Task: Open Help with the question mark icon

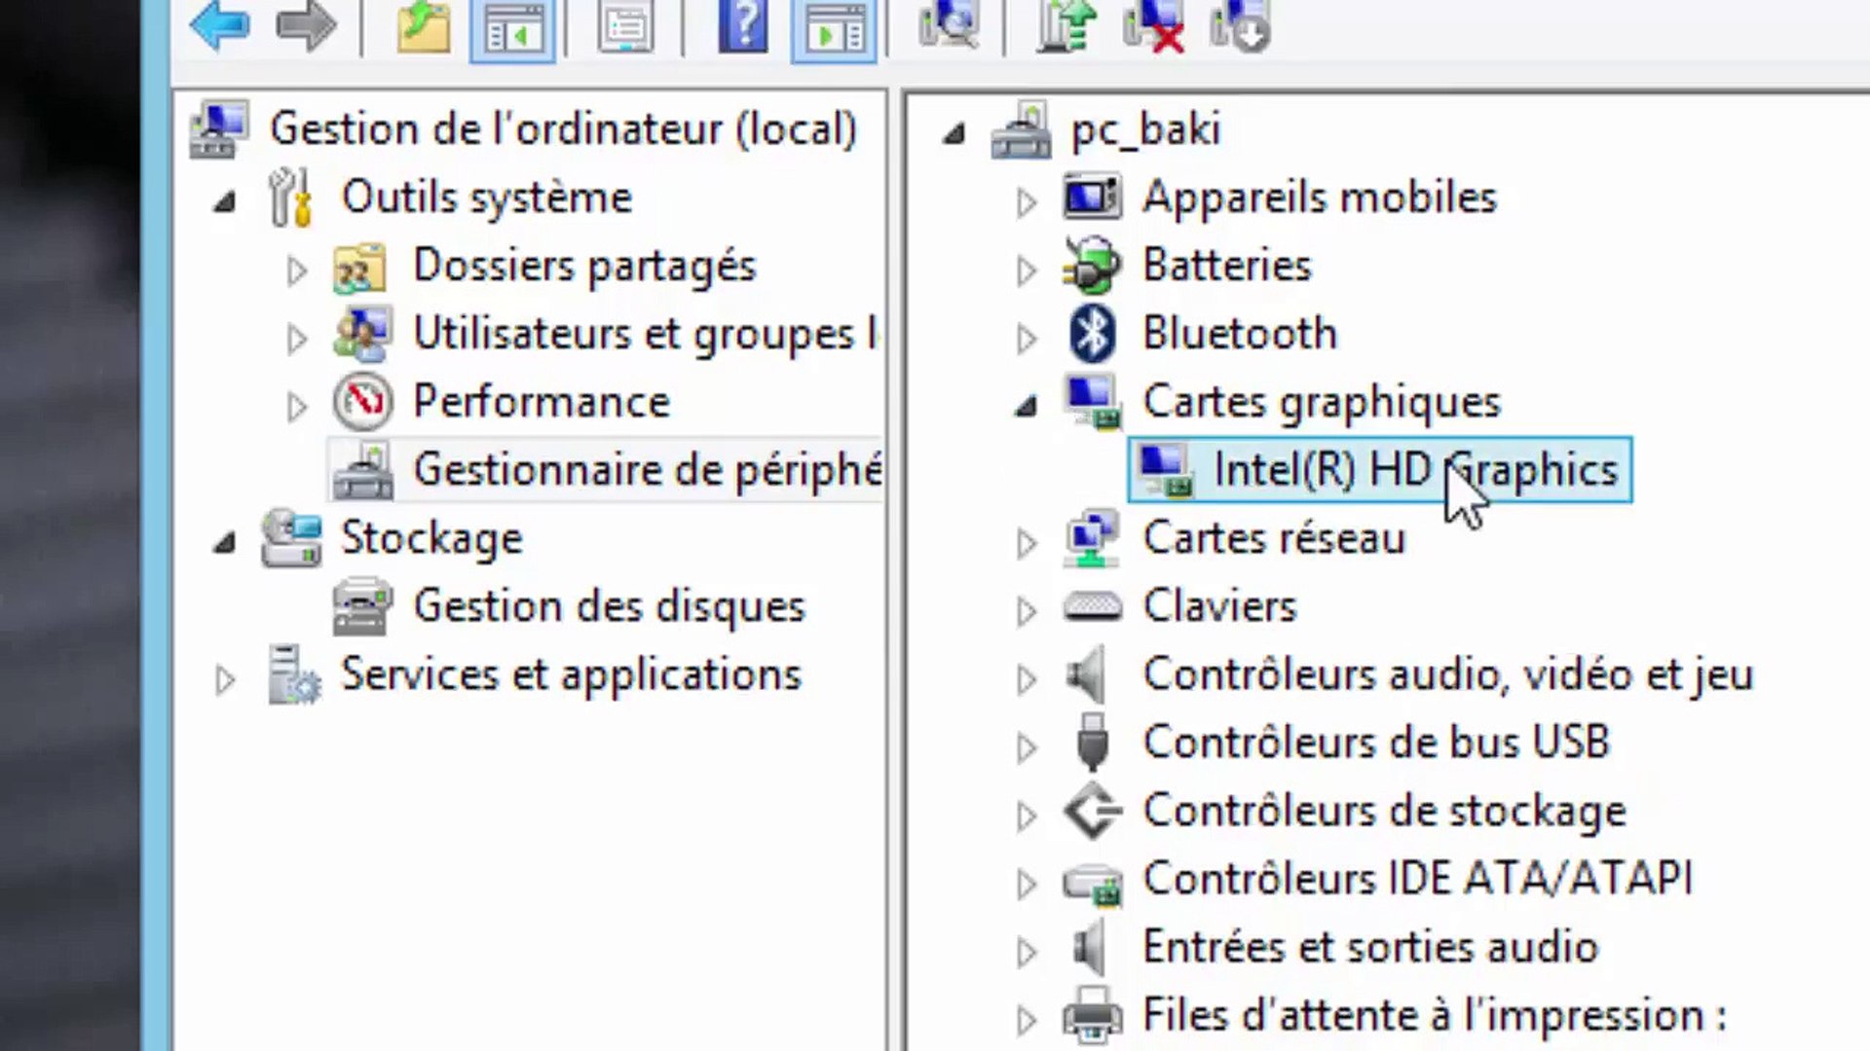Action: click(x=743, y=26)
